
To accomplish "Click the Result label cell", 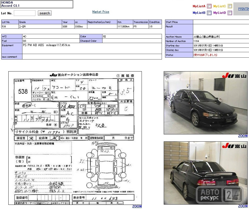I will (179, 29).
